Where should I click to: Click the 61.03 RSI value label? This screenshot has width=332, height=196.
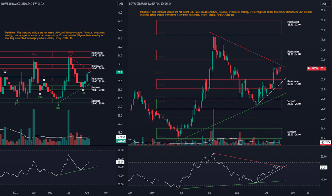(323, 167)
